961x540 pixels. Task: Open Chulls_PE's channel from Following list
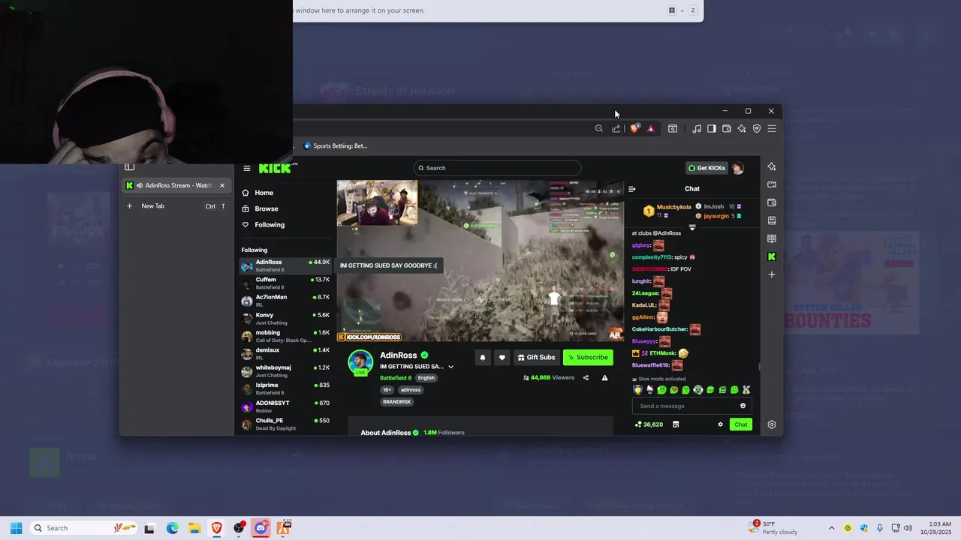pyautogui.click(x=285, y=424)
